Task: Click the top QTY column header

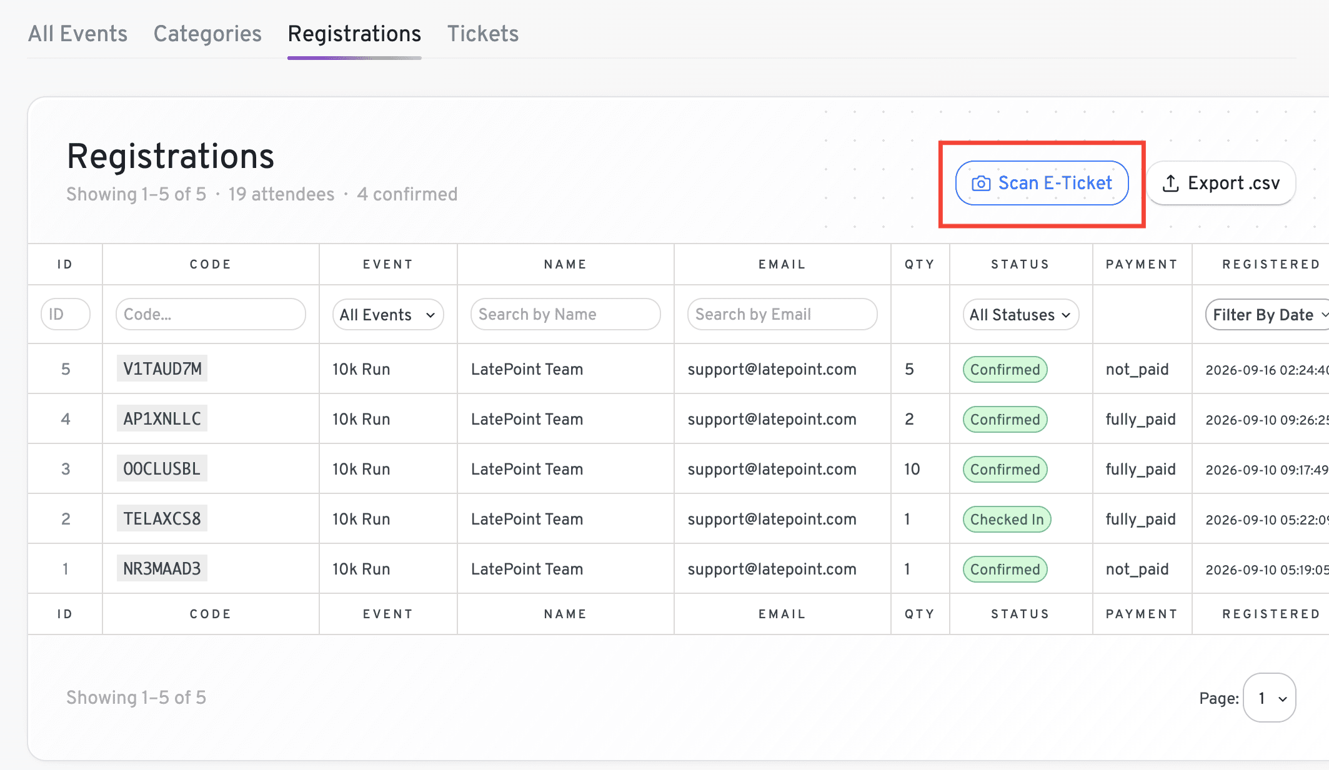Action: point(920,264)
